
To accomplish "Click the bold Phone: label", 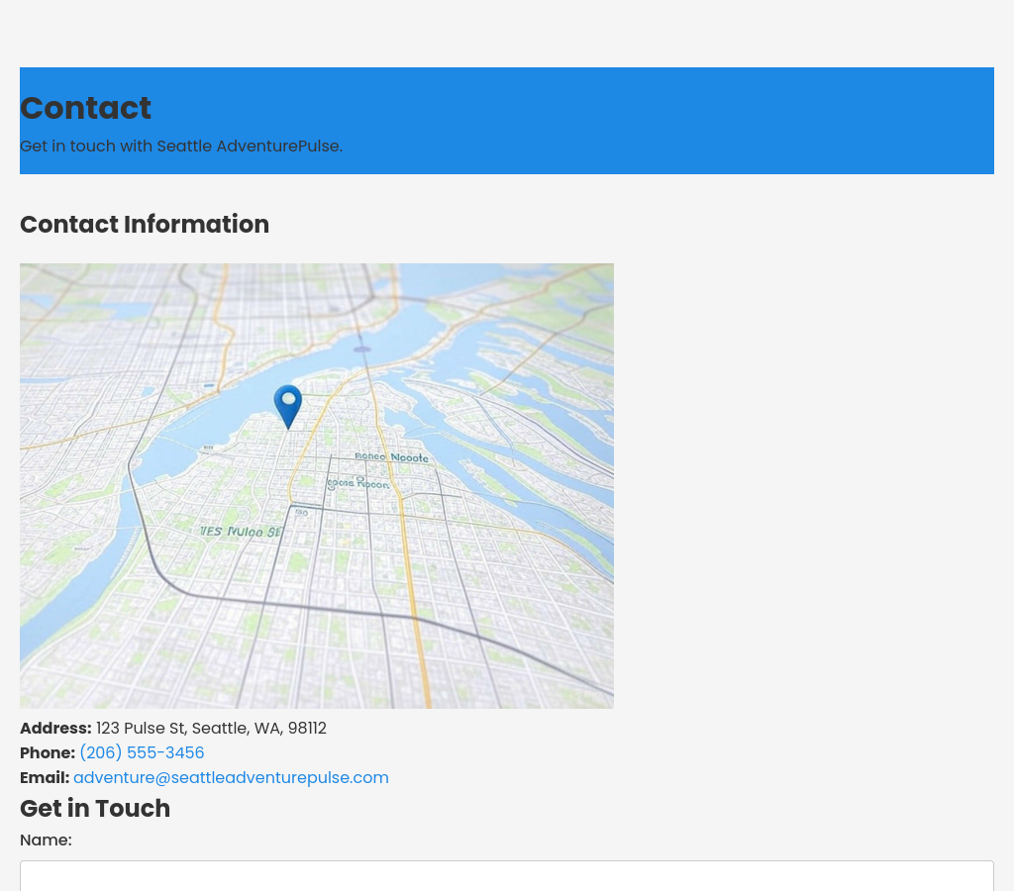I will 48,753.
